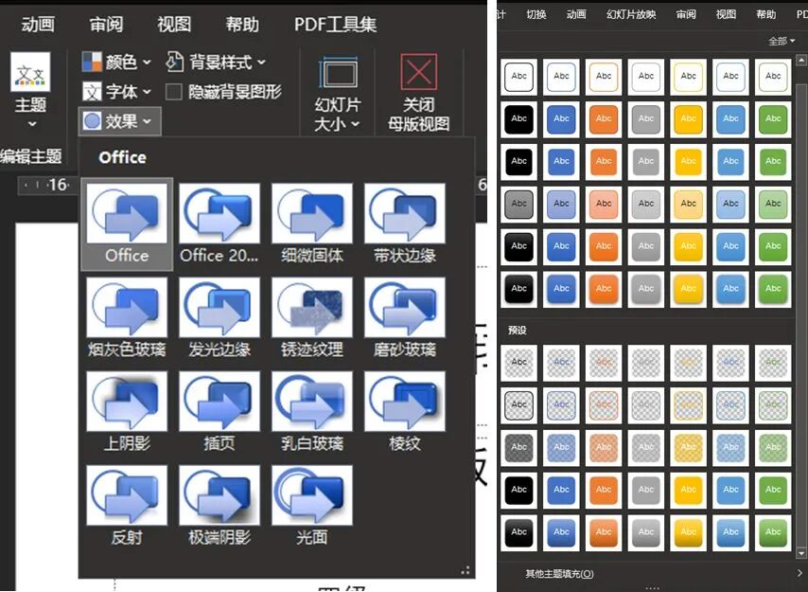The image size is (808, 592).
Task: Expand the 颜色 colors dropdown
Action: pyautogui.click(x=116, y=62)
